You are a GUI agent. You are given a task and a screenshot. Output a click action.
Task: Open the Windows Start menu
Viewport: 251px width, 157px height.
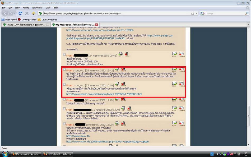pyautogui.click(x=5, y=154)
